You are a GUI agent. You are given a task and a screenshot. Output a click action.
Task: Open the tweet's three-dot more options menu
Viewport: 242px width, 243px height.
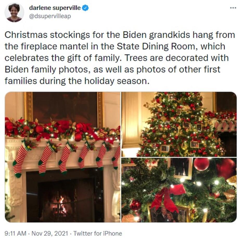(233, 8)
